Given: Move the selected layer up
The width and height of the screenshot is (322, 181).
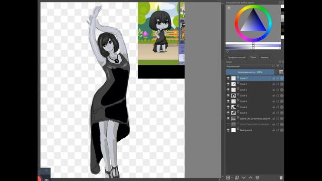Looking at the screenshot, I should (251, 177).
